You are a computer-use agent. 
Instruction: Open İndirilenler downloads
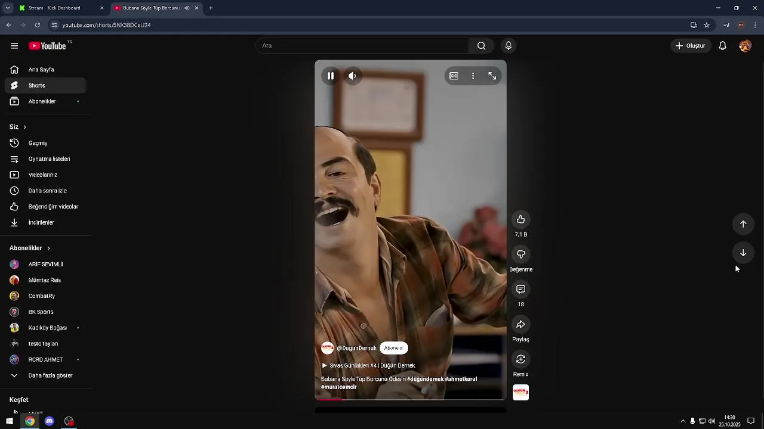[45, 223]
